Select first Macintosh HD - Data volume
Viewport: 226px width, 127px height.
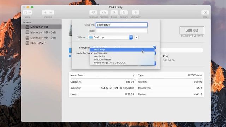[x=42, y=32]
